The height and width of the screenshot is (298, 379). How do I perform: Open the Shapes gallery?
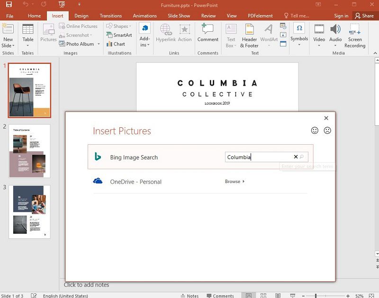[119, 26]
